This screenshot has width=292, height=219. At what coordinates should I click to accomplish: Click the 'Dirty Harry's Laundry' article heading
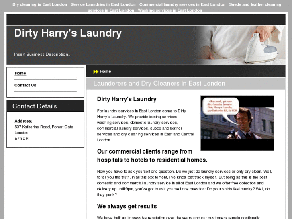click(x=127, y=99)
